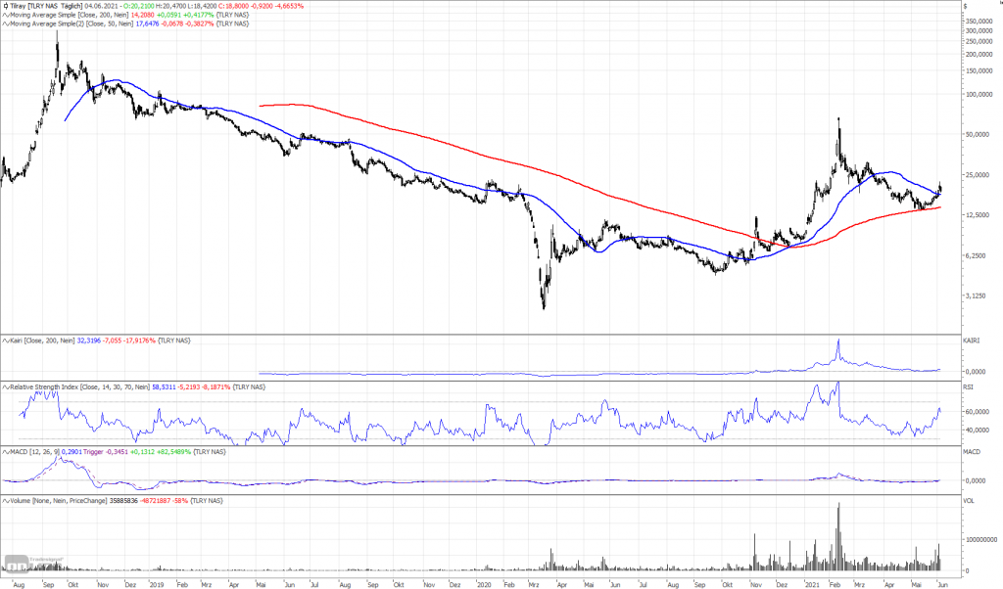This screenshot has width=1003, height=589.
Task: Select Relative Strength Index [Close, 14, 30, 70, Nein]
Action: pyautogui.click(x=80, y=387)
